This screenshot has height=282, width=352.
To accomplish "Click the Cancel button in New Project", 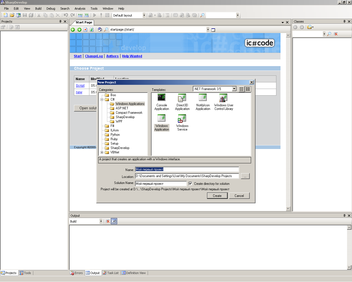I will (x=239, y=196).
